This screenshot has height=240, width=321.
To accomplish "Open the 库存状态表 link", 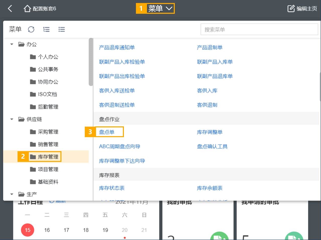I will coord(112,188).
